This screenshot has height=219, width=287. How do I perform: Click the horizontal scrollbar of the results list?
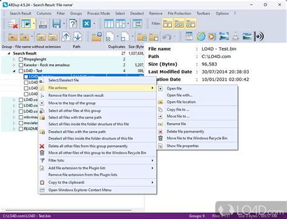click(x=68, y=210)
